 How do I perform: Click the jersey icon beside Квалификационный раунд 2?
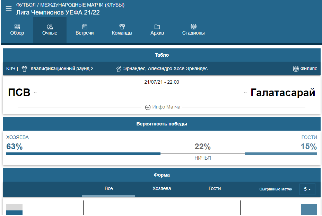click(25, 69)
